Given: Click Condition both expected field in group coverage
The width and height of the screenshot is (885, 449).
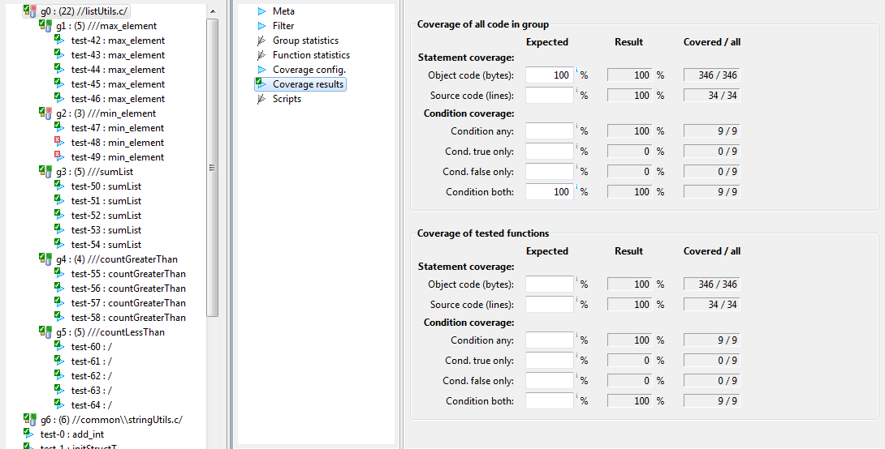Looking at the screenshot, I should [549, 191].
